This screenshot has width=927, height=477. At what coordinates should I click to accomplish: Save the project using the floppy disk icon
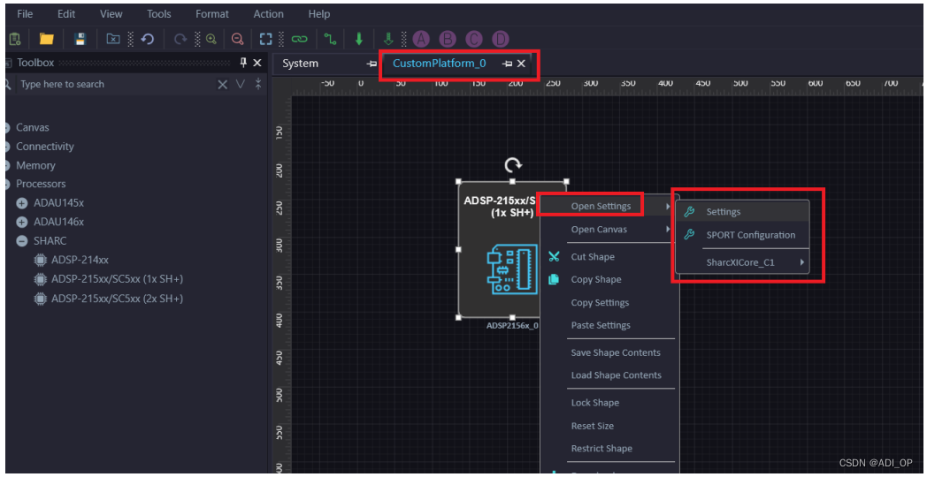(80, 39)
